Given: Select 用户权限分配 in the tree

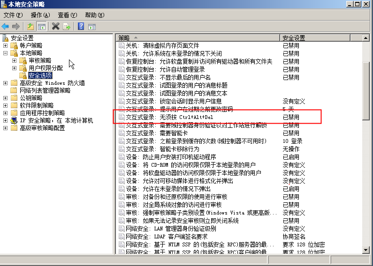Looking at the screenshot, I should tap(46, 68).
